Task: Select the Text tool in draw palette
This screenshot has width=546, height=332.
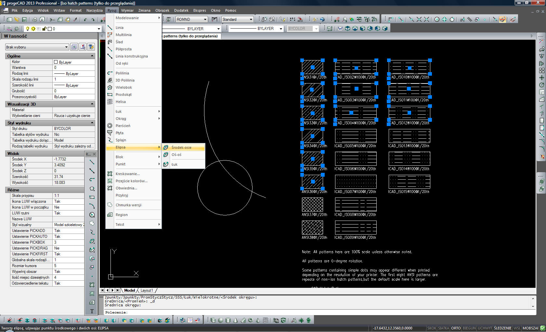Action: (x=92, y=311)
